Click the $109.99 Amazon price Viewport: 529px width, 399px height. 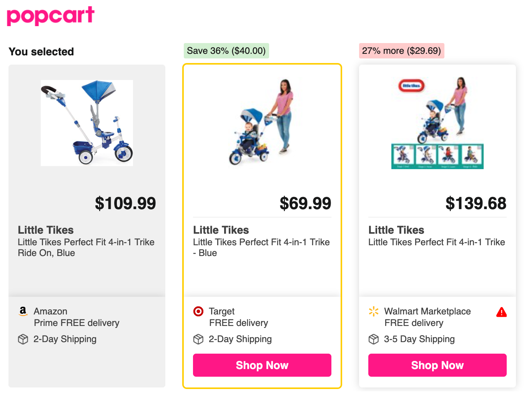125,203
